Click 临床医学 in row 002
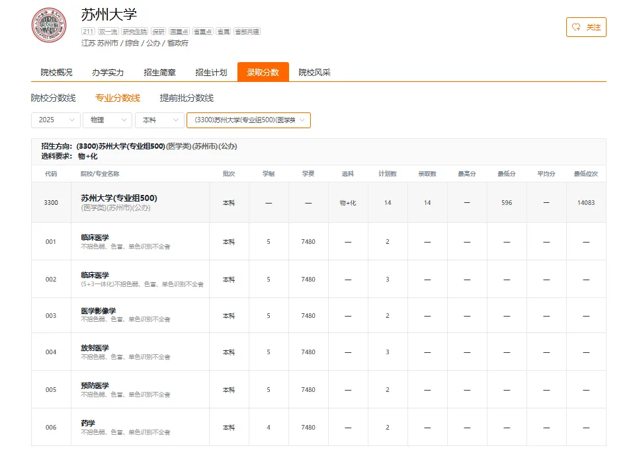This screenshot has height=456, width=633. click(x=95, y=275)
